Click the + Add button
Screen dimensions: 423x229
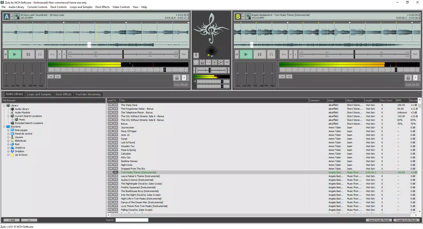point(11,220)
